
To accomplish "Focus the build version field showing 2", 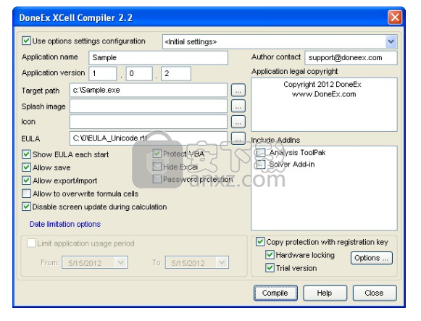I will [x=176, y=73].
